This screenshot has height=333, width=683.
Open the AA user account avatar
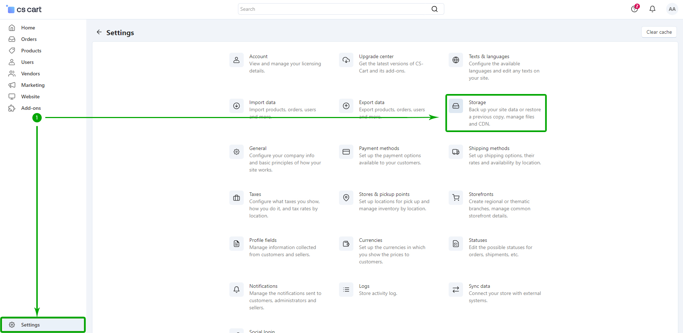tap(671, 9)
